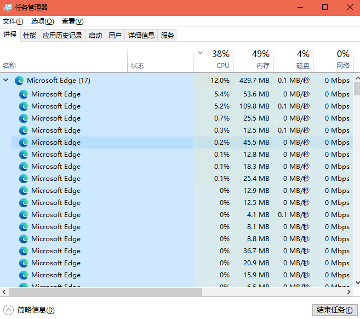The width and height of the screenshot is (360, 319).
Task: Sort by the 状态 column header
Action: tap(160, 61)
